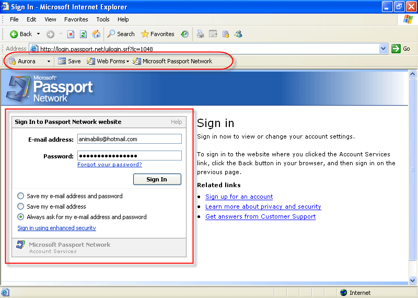Click the scrollbar down arrow
Screen dimensions: 418x298
[x=412, y=280]
